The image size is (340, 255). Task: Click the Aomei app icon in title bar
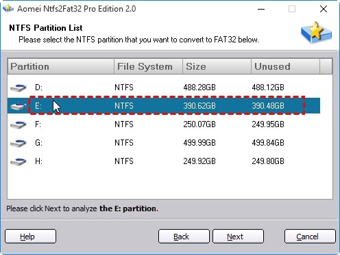coord(8,9)
